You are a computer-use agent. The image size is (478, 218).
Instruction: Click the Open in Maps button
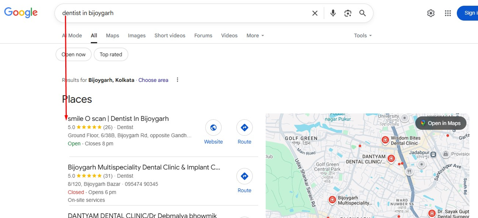point(441,123)
